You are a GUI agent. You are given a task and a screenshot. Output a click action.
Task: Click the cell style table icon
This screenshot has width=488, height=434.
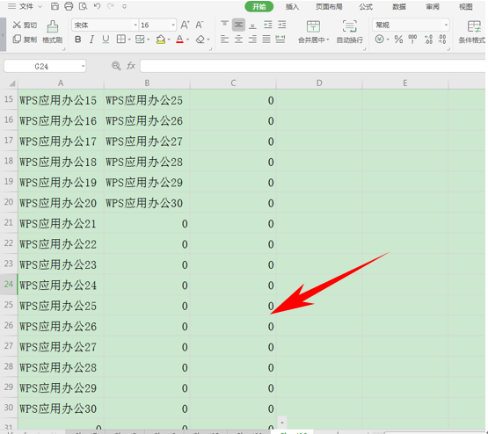pos(140,40)
